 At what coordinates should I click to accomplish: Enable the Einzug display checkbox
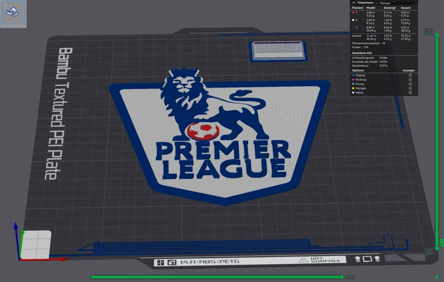(410, 84)
